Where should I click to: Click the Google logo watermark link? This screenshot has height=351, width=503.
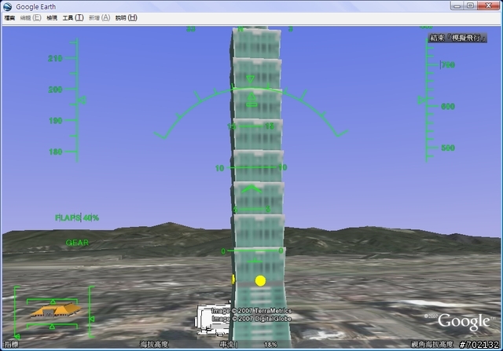464,322
